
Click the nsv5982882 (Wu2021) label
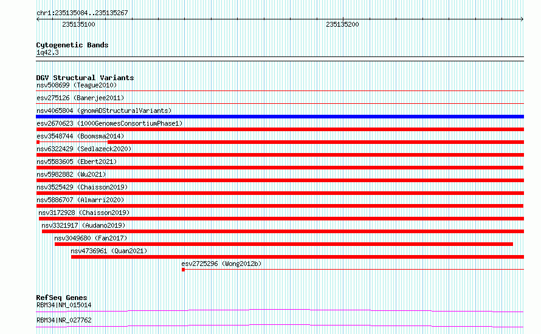[x=71, y=174]
